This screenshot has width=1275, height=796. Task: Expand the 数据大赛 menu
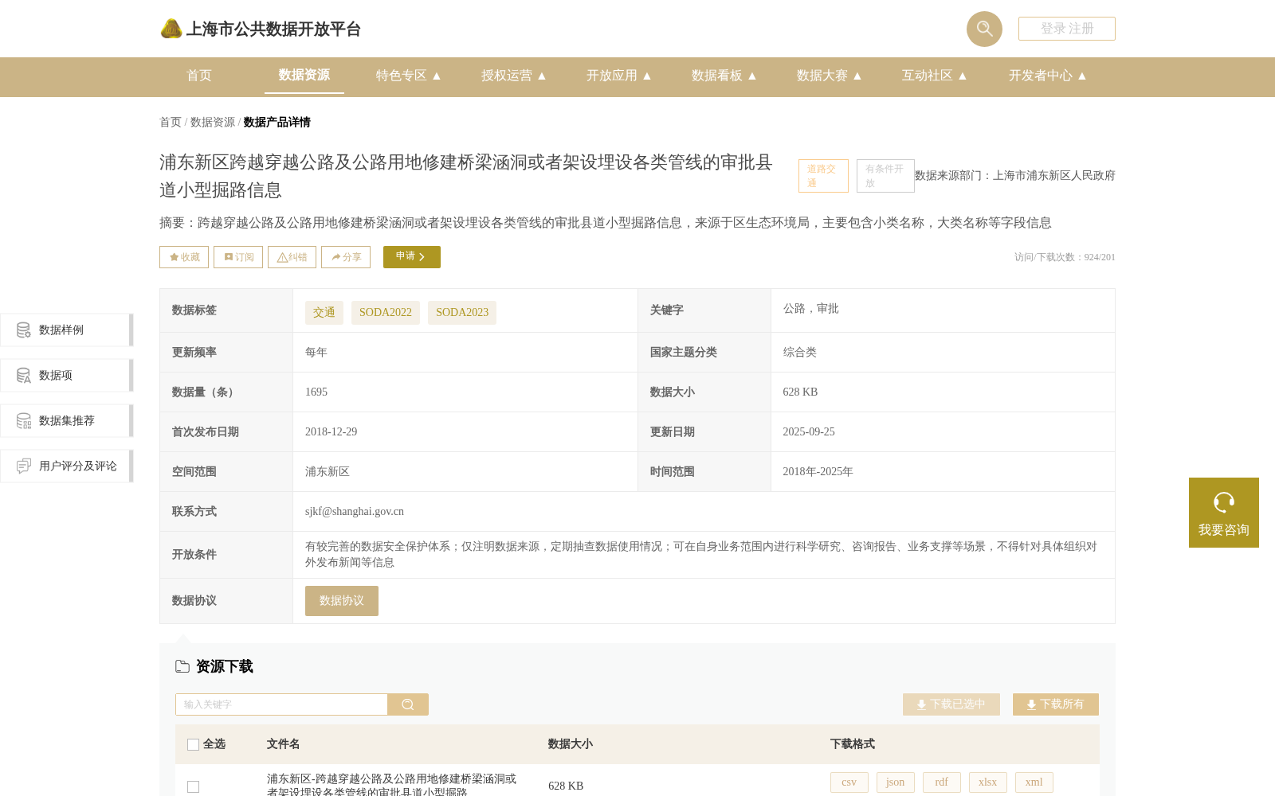(x=829, y=76)
